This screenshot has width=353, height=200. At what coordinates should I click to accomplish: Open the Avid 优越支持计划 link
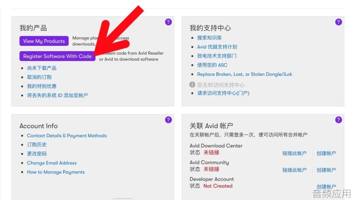tap(217, 47)
